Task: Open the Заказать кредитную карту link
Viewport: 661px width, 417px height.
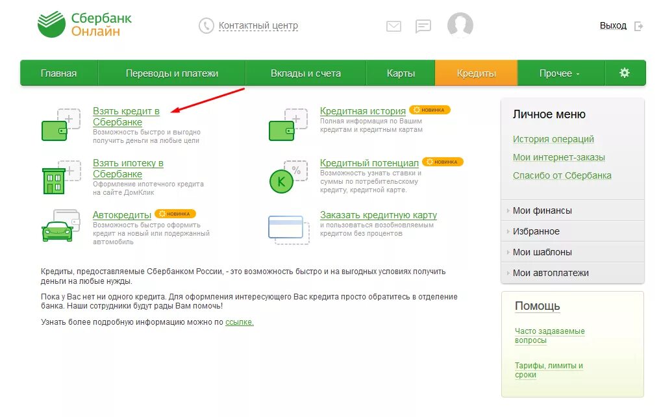Action: [378, 215]
